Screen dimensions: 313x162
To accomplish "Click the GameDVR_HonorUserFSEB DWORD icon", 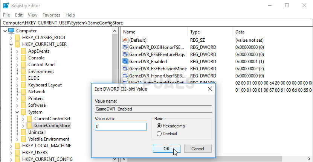I will click(x=125, y=76).
